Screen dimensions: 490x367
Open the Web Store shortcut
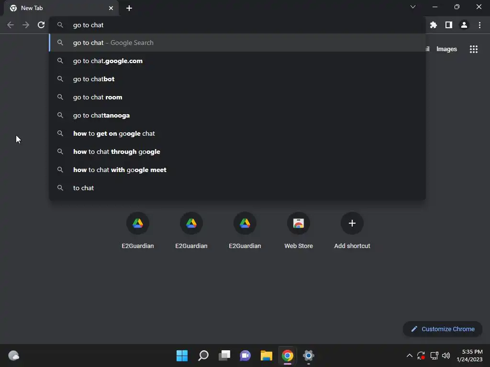[x=299, y=230]
